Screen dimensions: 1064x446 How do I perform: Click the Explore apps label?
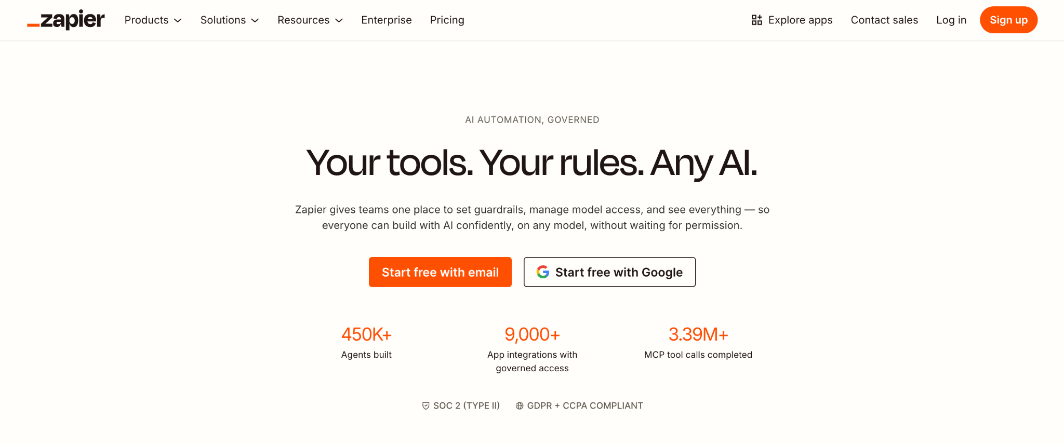point(800,20)
